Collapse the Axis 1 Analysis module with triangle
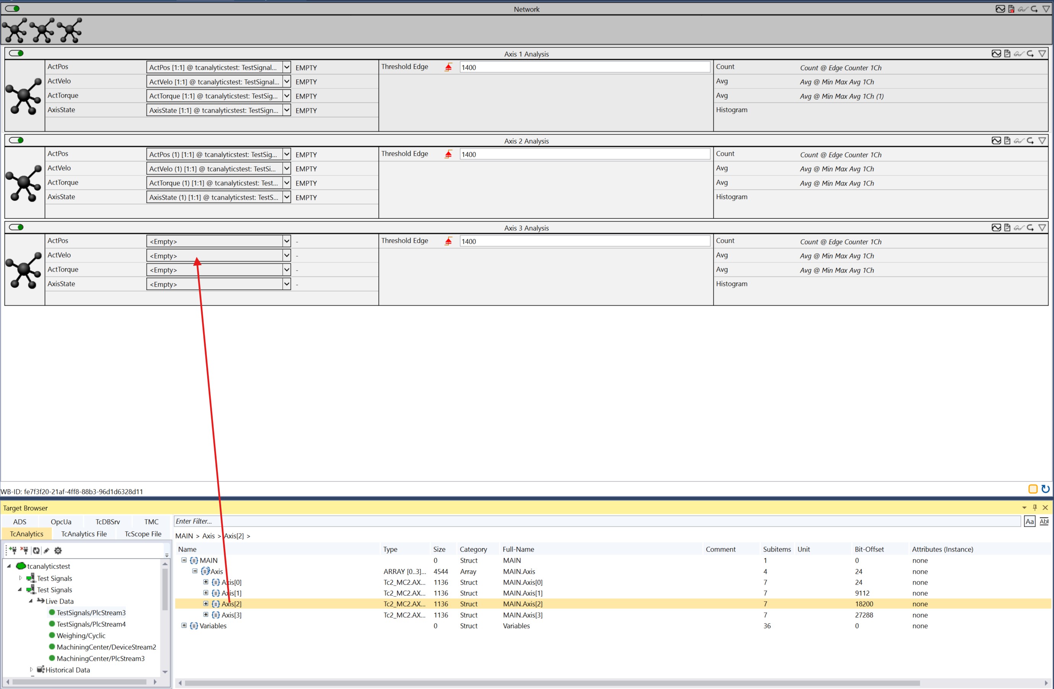Screen dimensions: 1054x689 pyautogui.click(x=1042, y=53)
